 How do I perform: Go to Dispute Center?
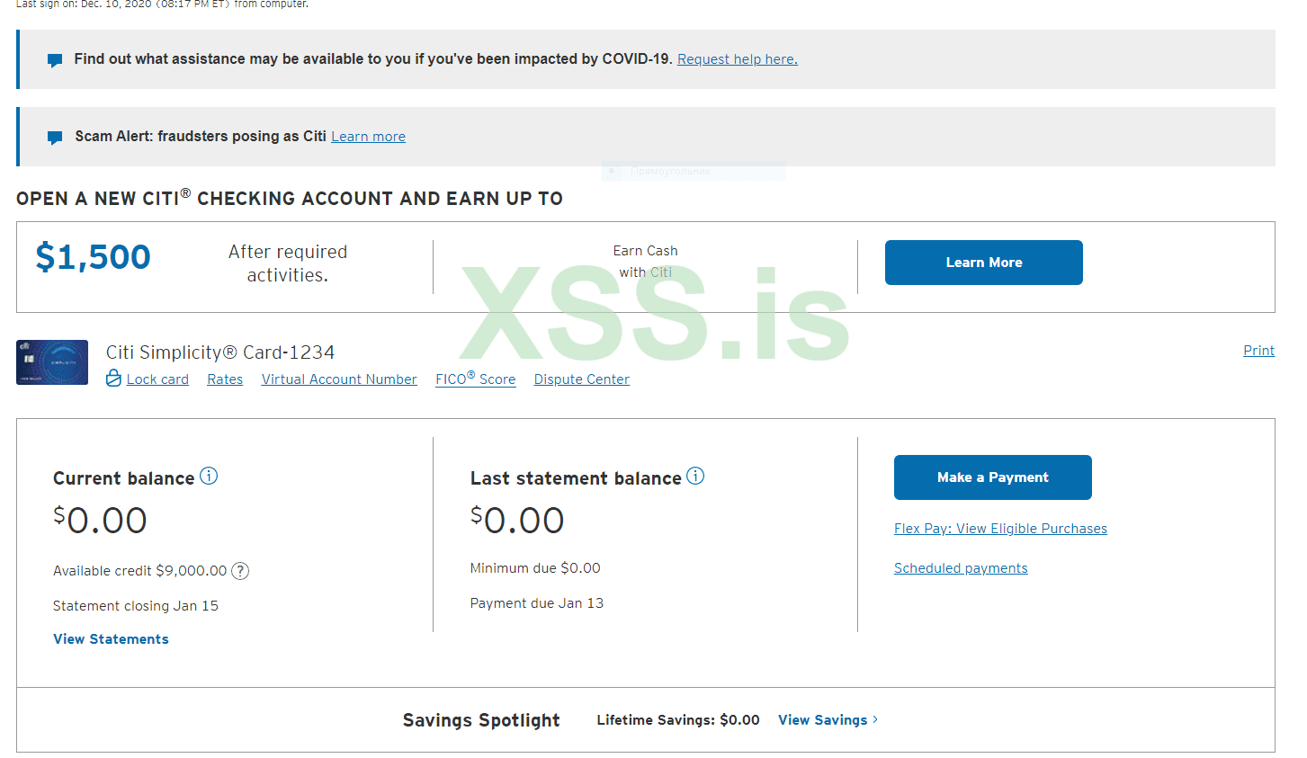(x=581, y=379)
